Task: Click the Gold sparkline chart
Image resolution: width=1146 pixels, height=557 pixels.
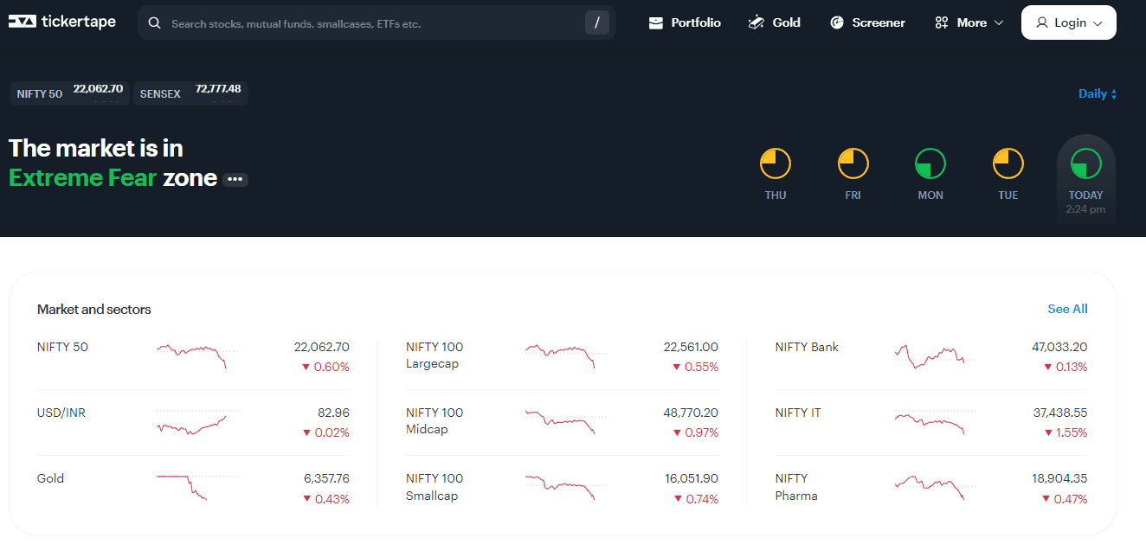Action: 197,487
